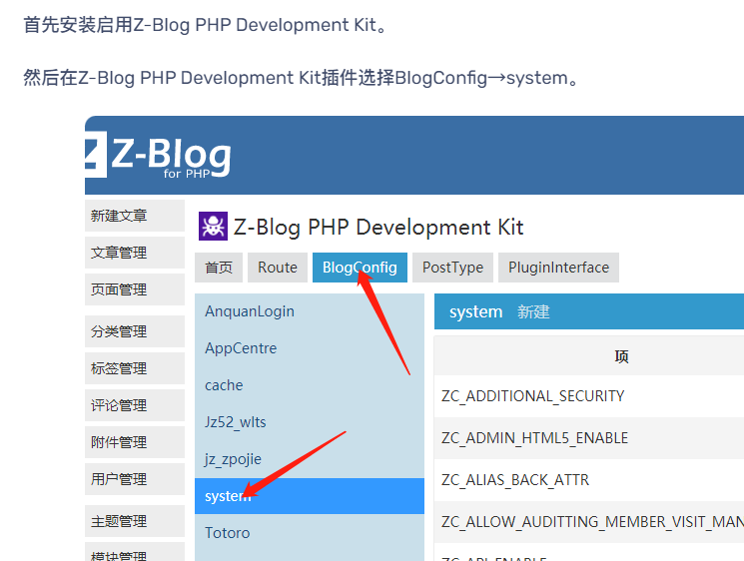Select Jz52_wlts config entry
The width and height of the screenshot is (744, 561).
click(310, 422)
